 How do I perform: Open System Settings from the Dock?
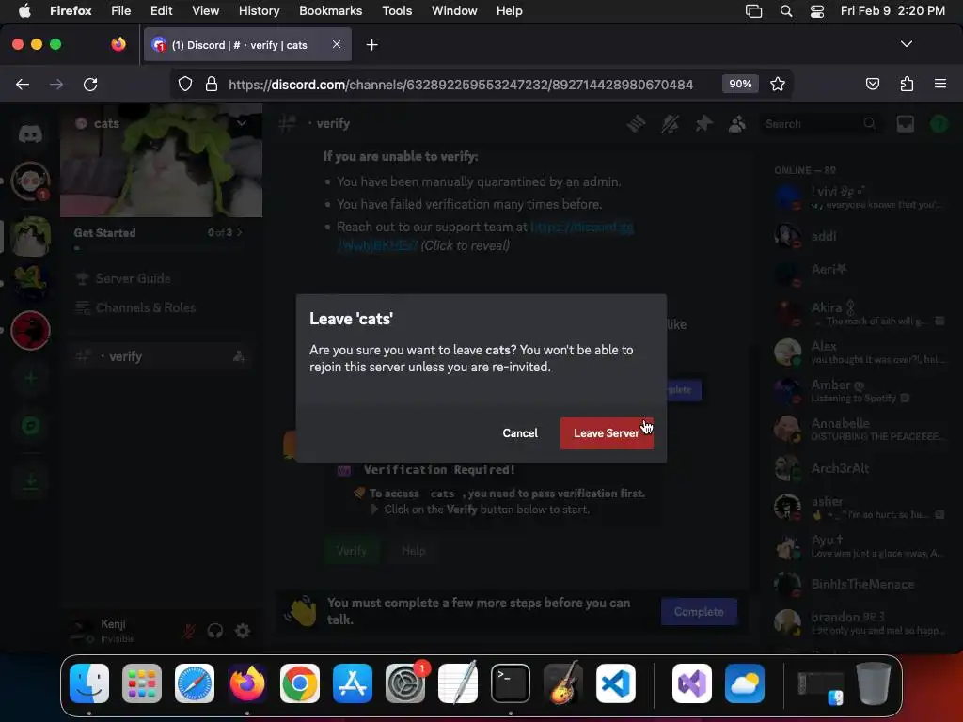(405, 683)
